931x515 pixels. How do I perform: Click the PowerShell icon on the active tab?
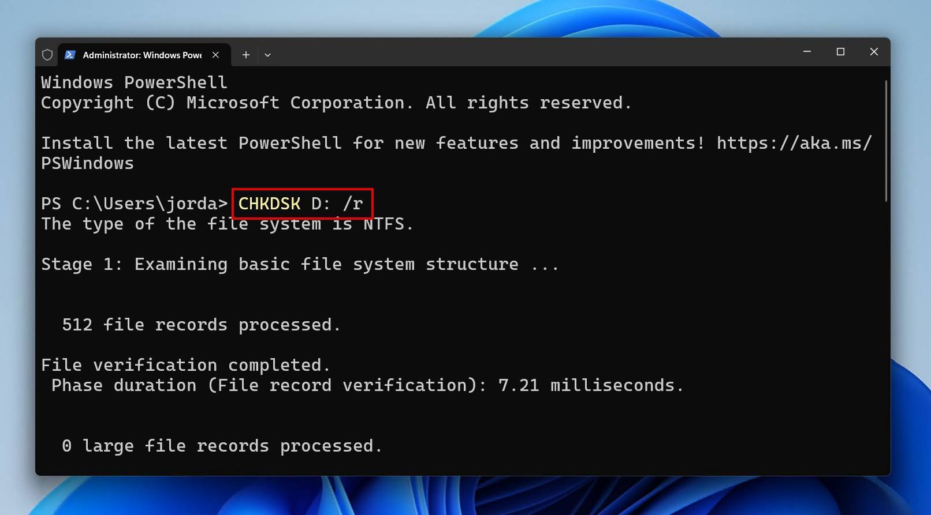[70, 54]
